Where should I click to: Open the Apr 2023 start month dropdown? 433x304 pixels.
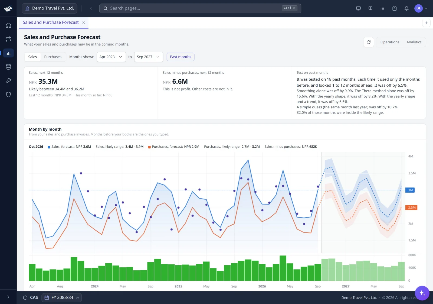pos(111,57)
